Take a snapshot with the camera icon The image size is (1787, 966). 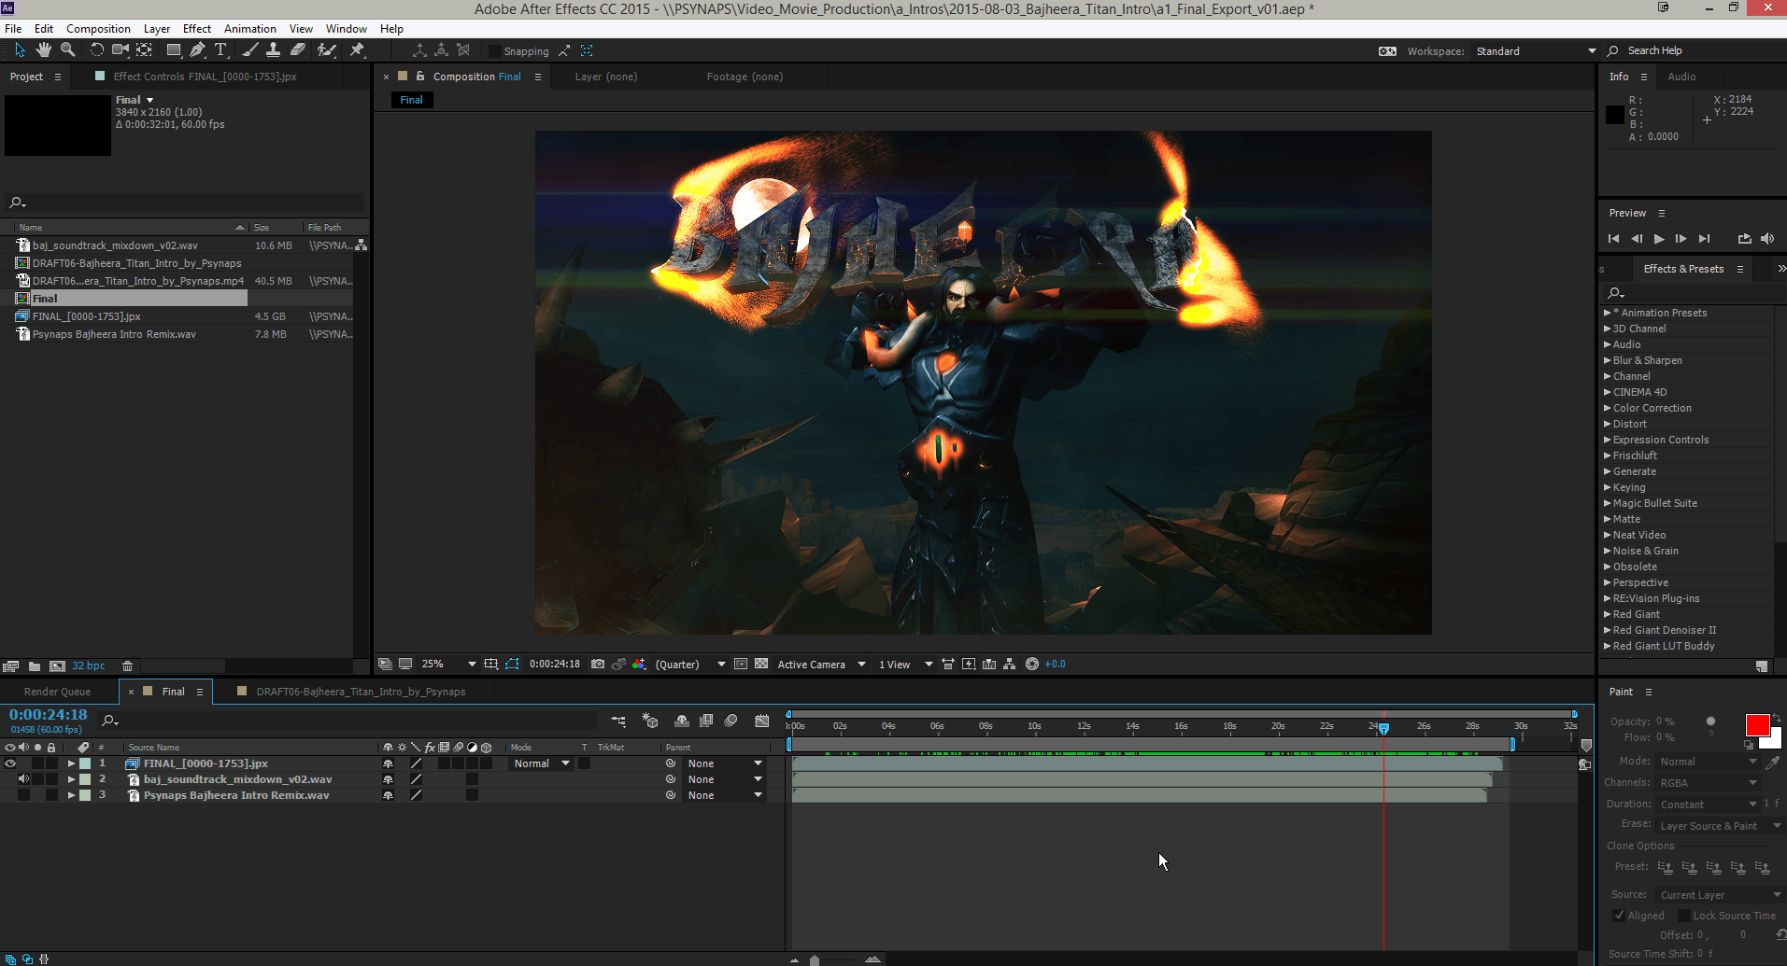(x=598, y=665)
